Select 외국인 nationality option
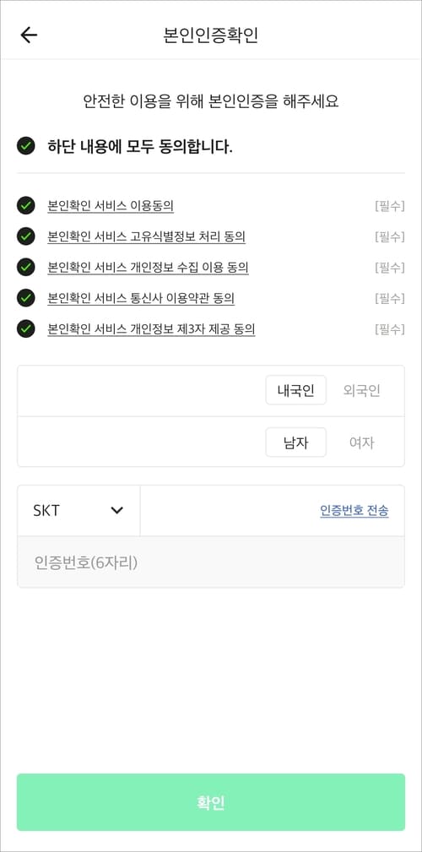The height and width of the screenshot is (852, 422). tap(362, 390)
